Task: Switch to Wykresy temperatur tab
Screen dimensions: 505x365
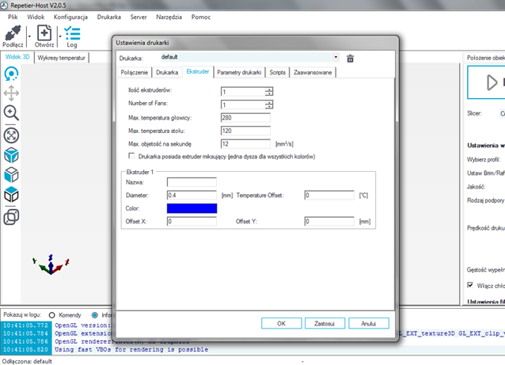Action: click(61, 58)
